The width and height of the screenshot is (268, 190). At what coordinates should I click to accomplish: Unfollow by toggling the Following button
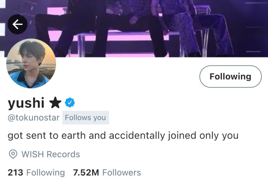(x=230, y=76)
